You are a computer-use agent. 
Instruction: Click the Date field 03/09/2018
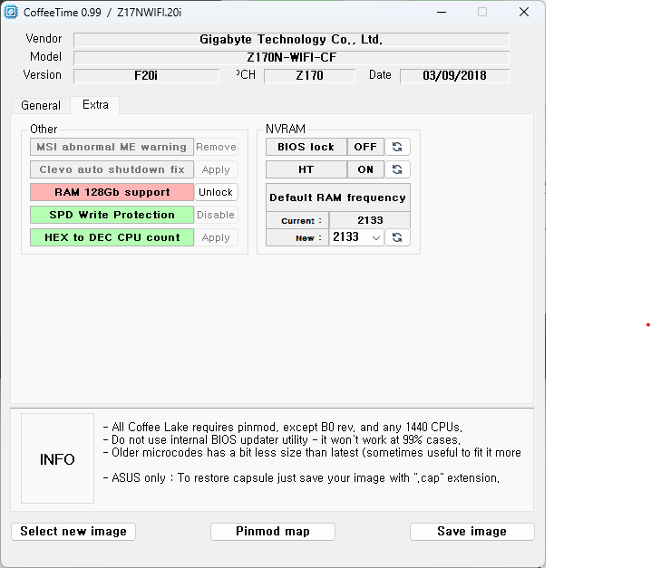tap(454, 76)
